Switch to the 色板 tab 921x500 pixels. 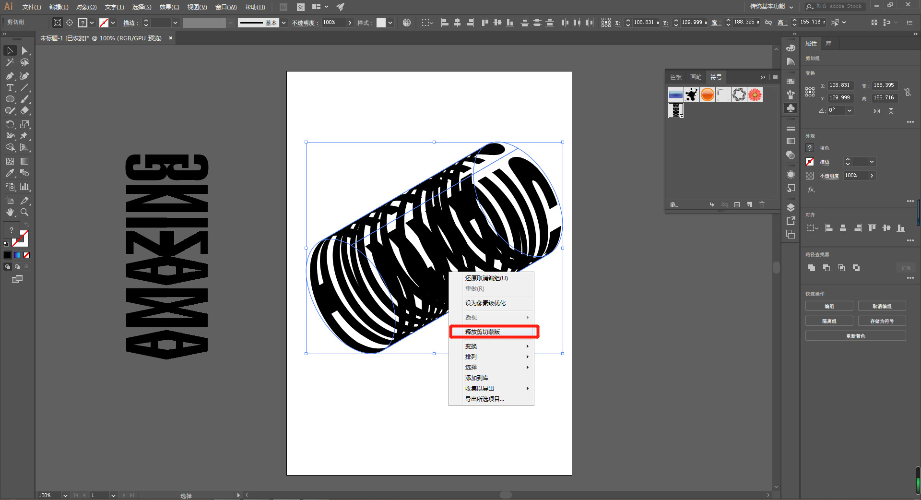[675, 77]
